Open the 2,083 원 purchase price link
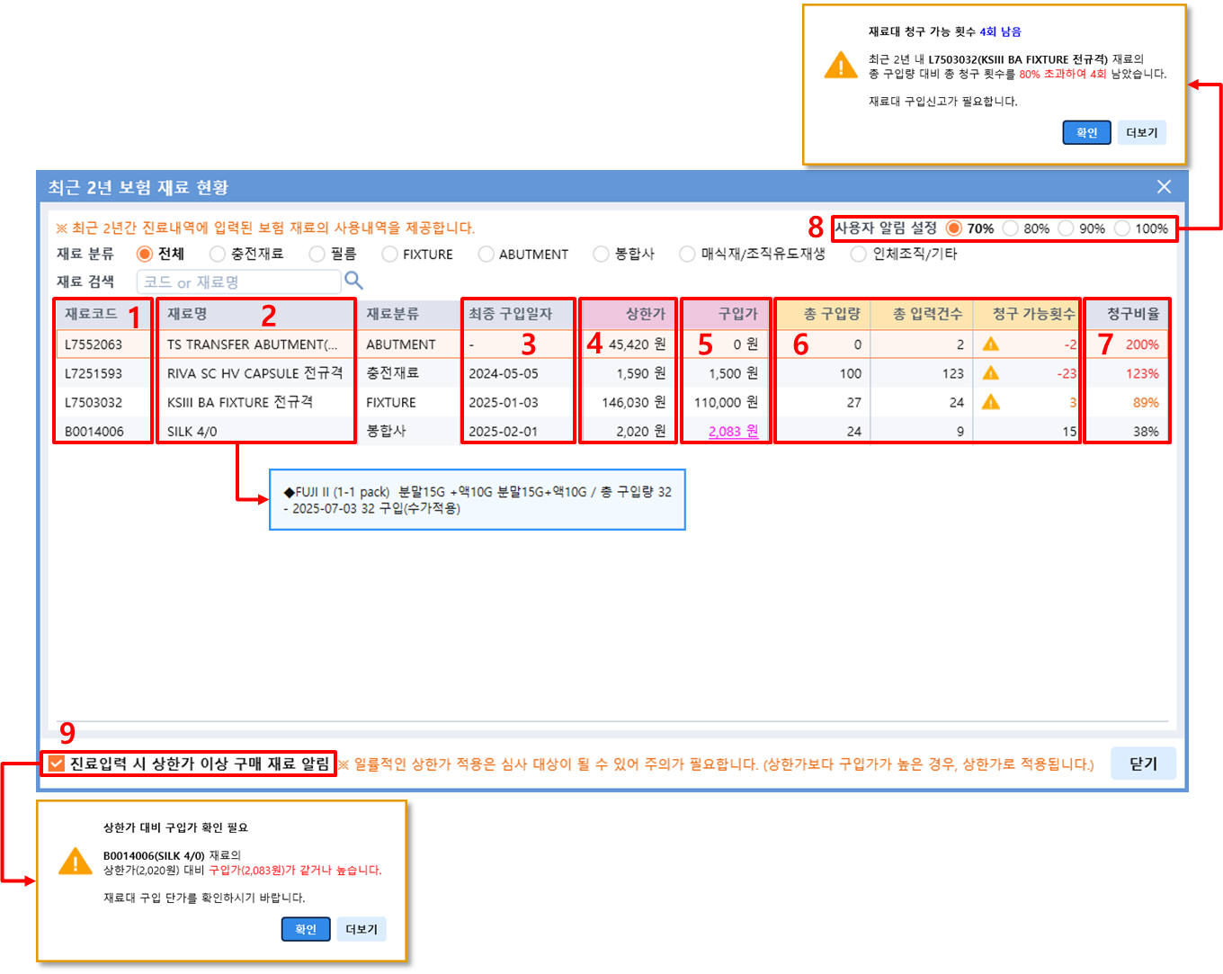Screen dimensions: 1223x974 click(732, 432)
